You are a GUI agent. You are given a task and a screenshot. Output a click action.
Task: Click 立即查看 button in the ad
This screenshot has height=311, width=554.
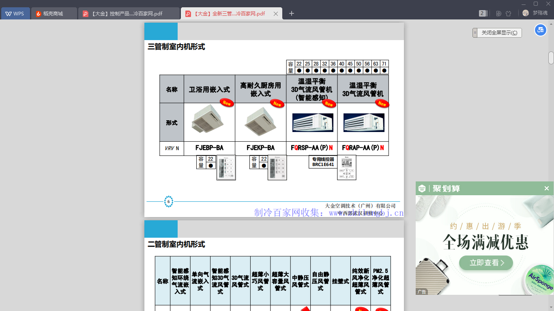[486, 263]
